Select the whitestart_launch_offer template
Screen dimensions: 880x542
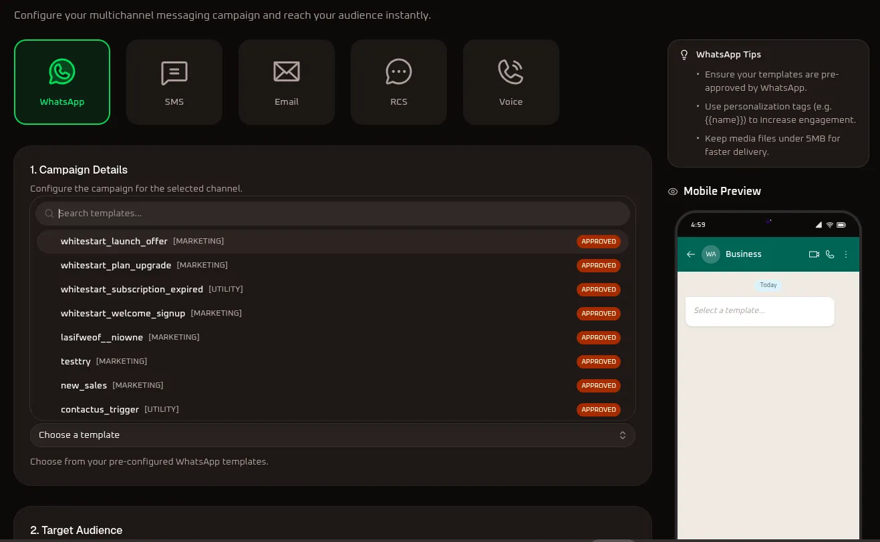333,242
